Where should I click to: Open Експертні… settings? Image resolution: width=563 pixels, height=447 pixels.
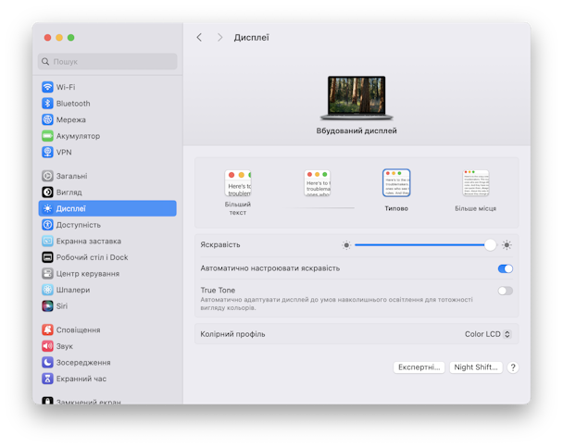coord(419,367)
